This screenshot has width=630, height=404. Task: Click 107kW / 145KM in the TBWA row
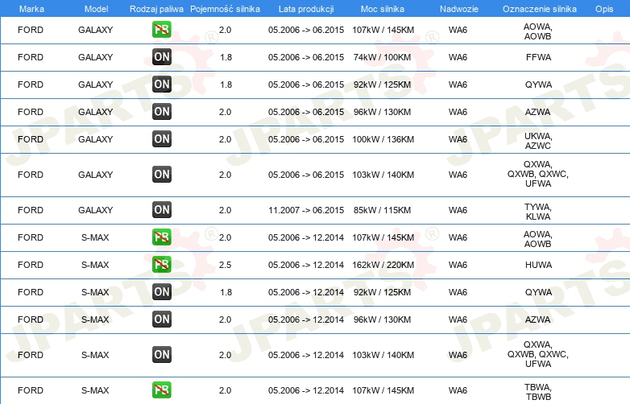tap(383, 390)
